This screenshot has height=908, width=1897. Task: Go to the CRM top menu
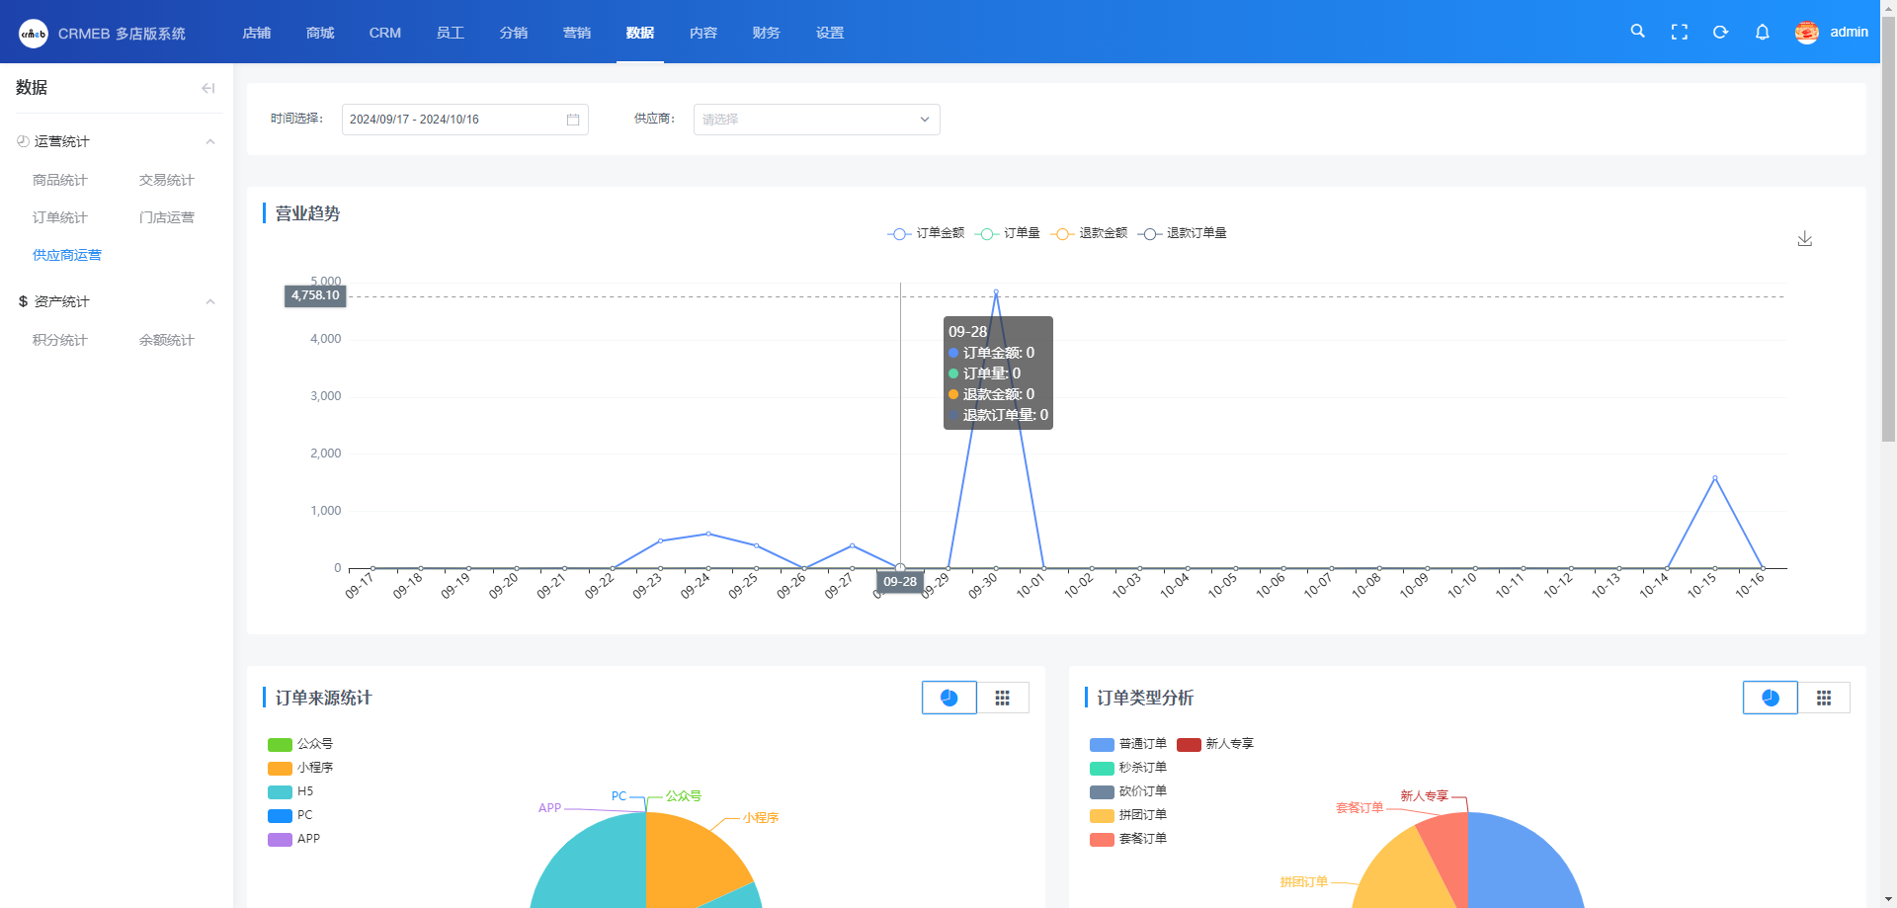pyautogui.click(x=384, y=33)
